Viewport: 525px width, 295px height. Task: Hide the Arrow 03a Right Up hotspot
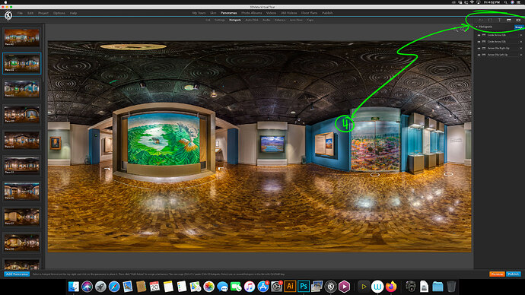click(479, 48)
